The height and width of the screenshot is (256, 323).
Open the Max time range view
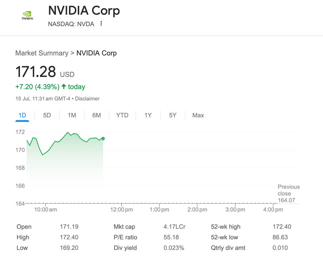pyautogui.click(x=197, y=115)
